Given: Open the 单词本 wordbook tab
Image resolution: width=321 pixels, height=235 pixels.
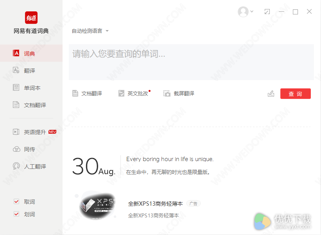Looking at the screenshot, I should 31,88.
